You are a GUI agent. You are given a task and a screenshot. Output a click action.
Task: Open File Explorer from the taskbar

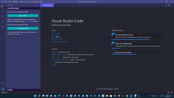[x=107, y=96]
